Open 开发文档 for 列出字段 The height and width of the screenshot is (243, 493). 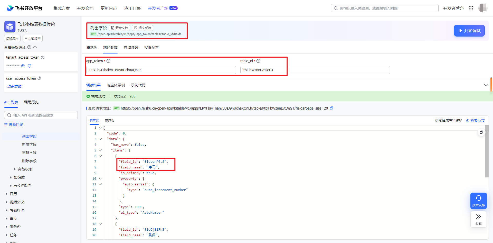[x=119, y=28]
